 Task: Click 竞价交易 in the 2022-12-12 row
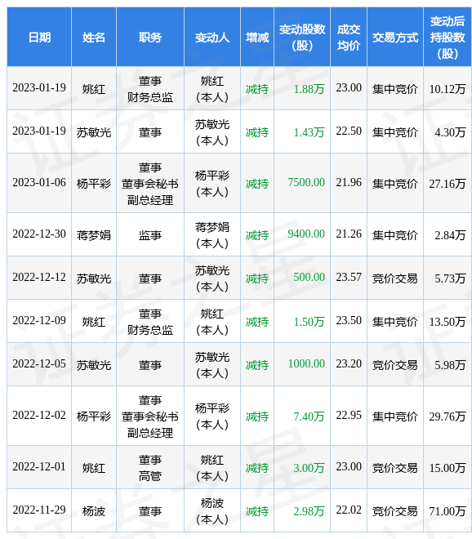[x=395, y=278]
